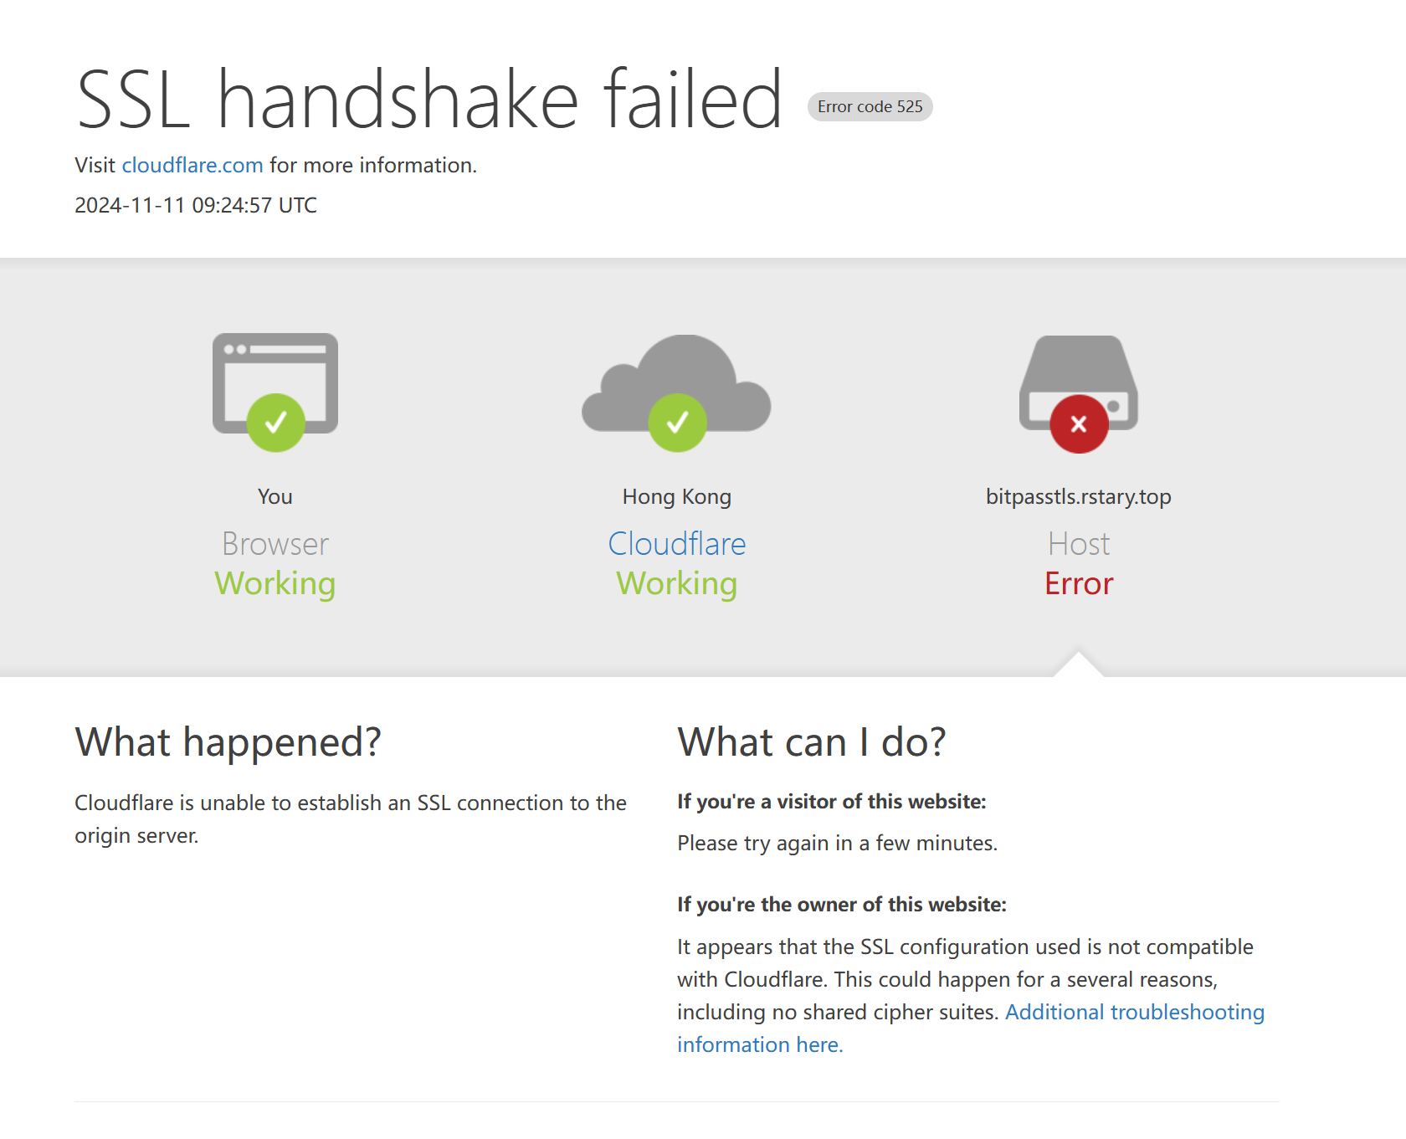
Task: Click the What can I do? heading
Action: (x=812, y=742)
